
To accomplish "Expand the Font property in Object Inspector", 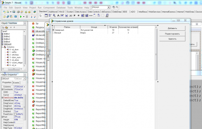I will tap(2, 117).
